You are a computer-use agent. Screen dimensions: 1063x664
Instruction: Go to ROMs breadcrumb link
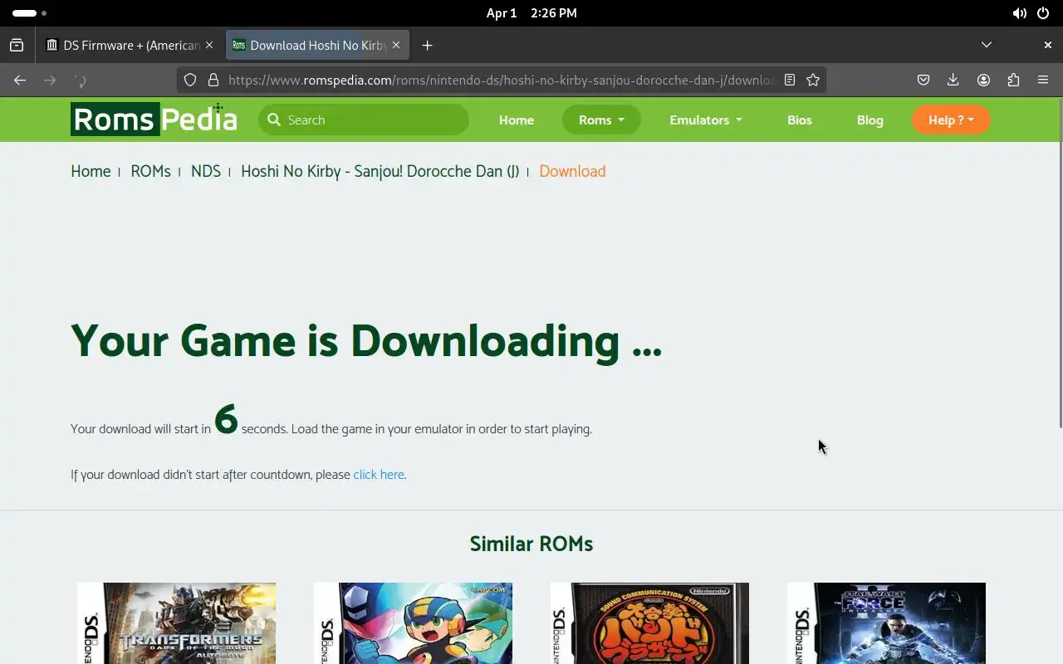(150, 171)
